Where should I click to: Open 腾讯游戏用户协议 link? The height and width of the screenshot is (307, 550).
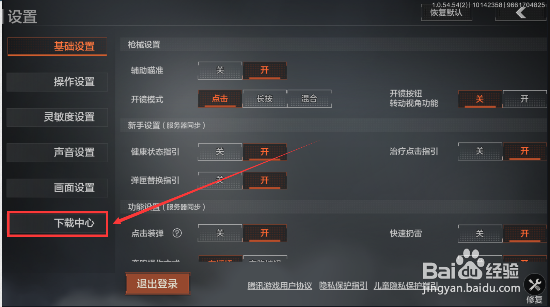click(280, 286)
